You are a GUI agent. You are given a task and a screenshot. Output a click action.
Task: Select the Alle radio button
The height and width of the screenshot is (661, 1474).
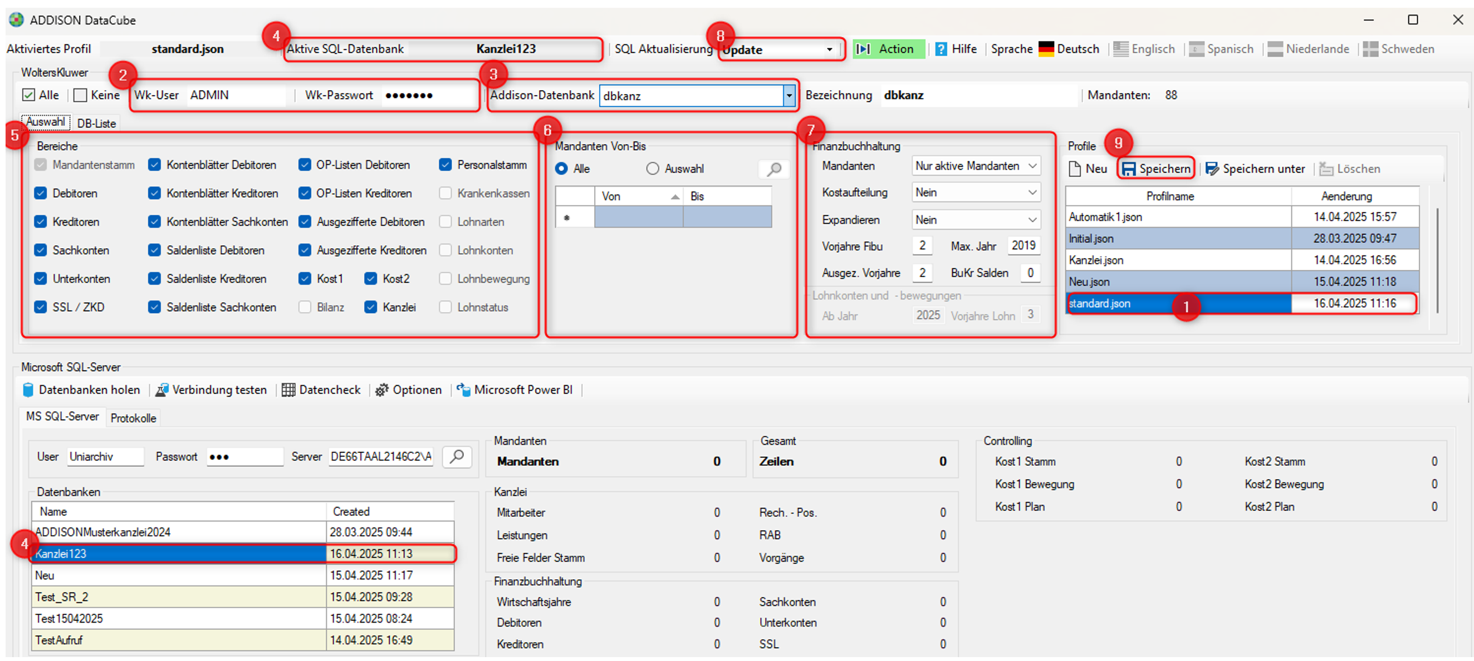tap(561, 169)
